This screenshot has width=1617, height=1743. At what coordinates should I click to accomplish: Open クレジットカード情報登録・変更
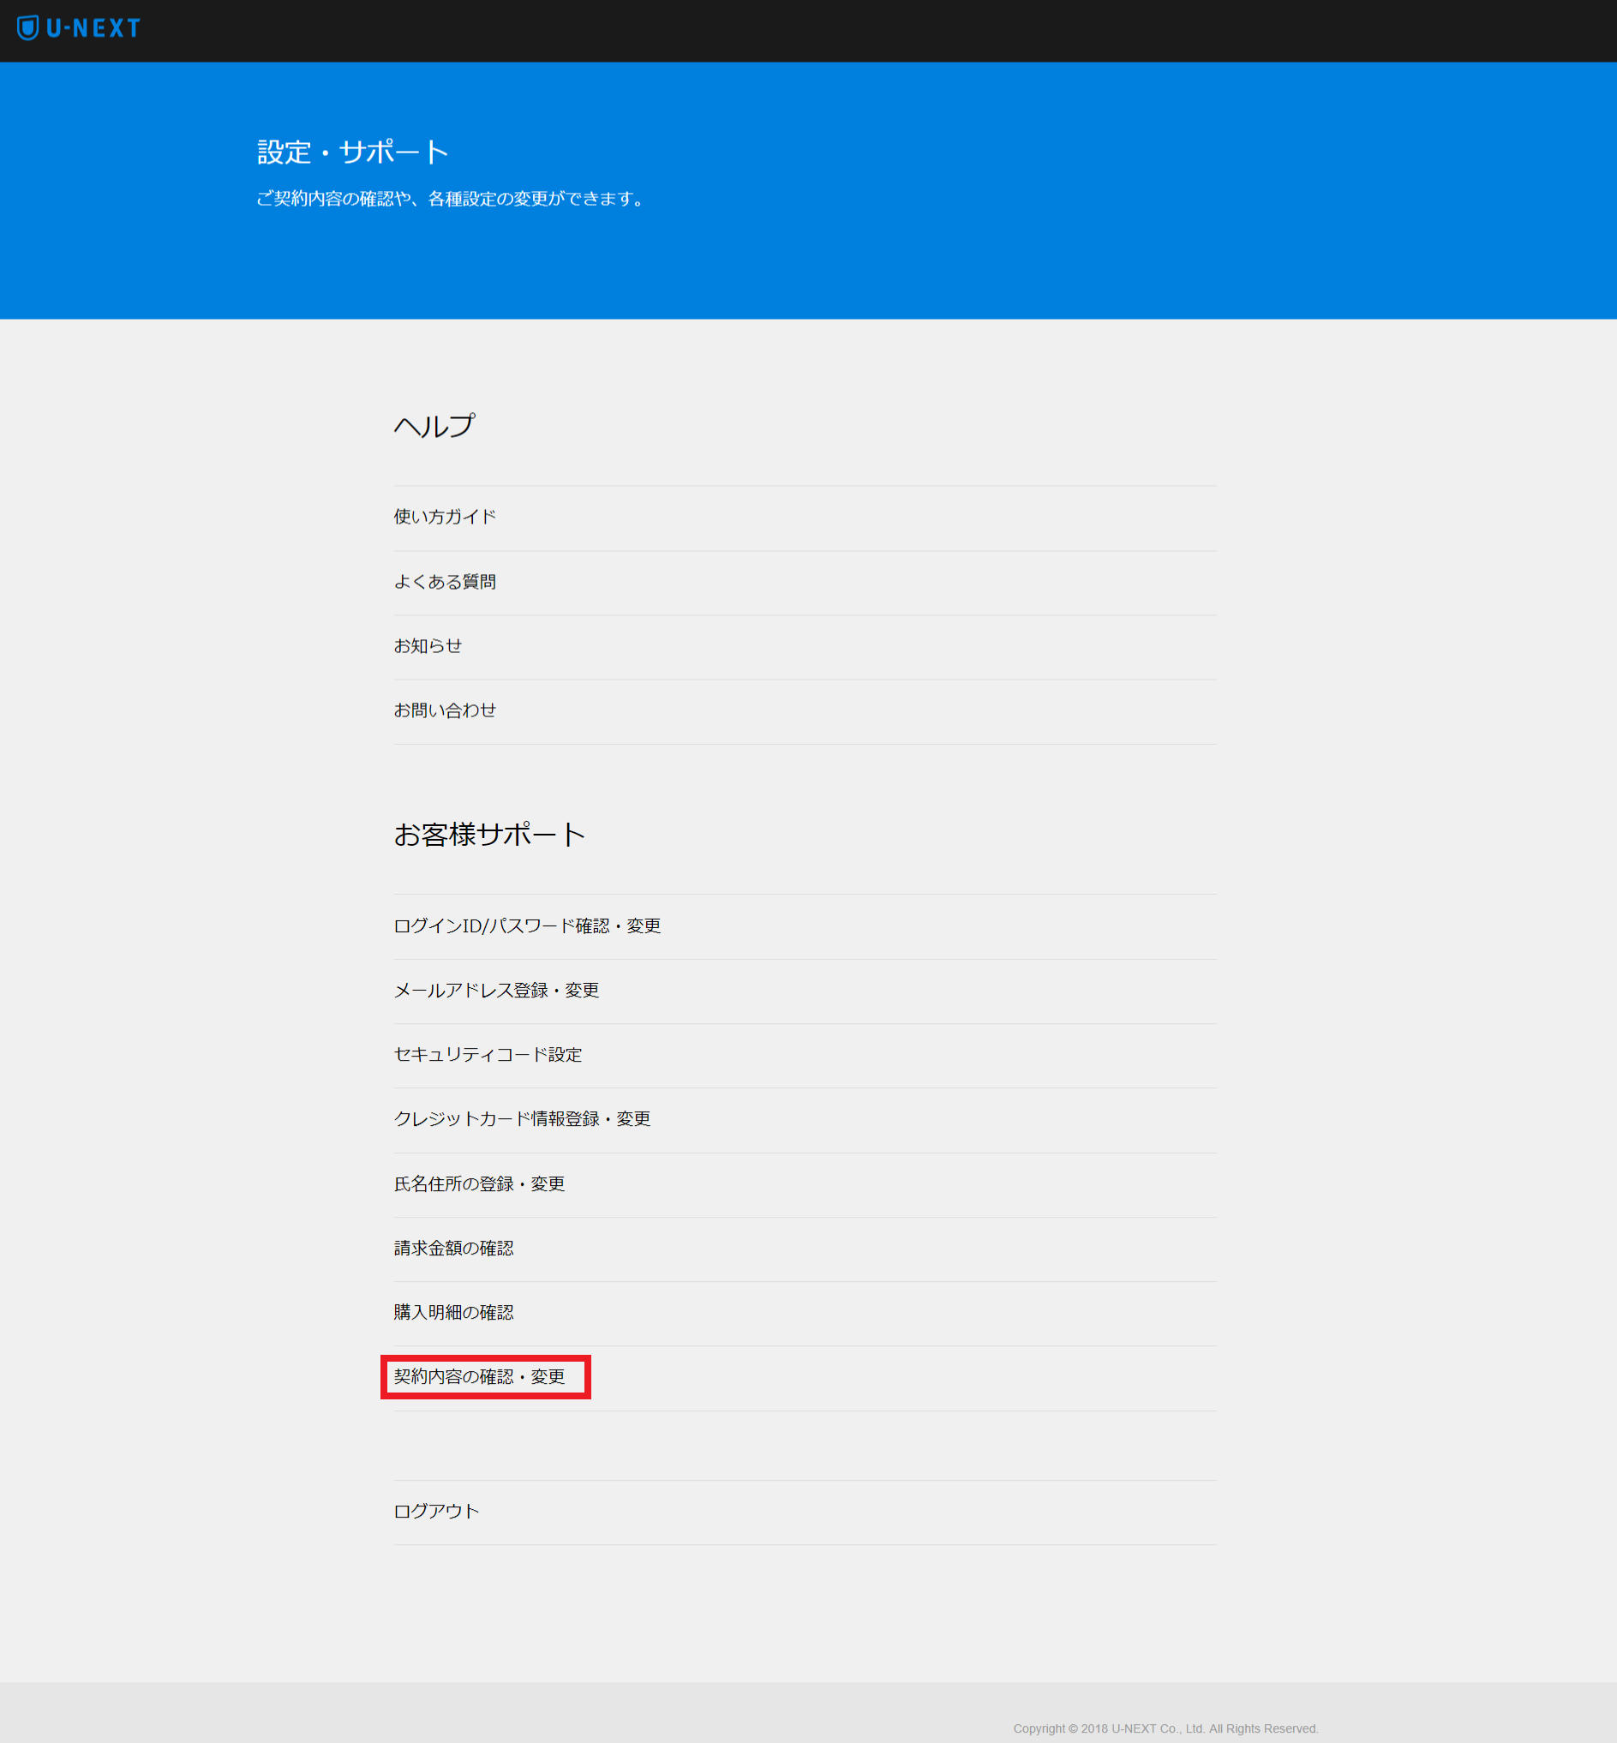coord(522,1118)
